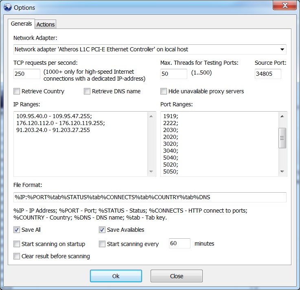Click the 91.203.24.0 - 91.203.27.255 IP range line
300x290 pixels.
pos(53,130)
